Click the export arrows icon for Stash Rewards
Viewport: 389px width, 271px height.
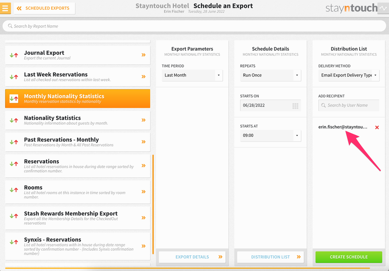tap(14, 216)
